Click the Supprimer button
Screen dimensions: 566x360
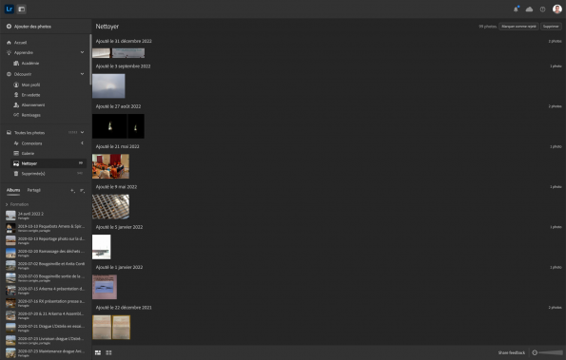pyautogui.click(x=551, y=27)
